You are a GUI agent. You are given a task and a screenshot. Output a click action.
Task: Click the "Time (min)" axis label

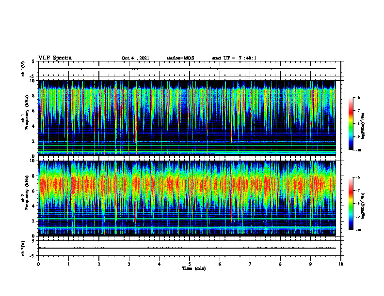coord(194,268)
